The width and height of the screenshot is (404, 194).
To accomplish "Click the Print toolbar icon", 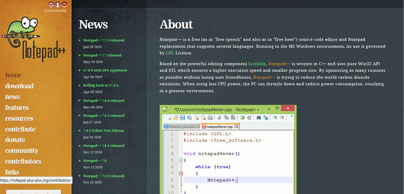I will point(210,118).
